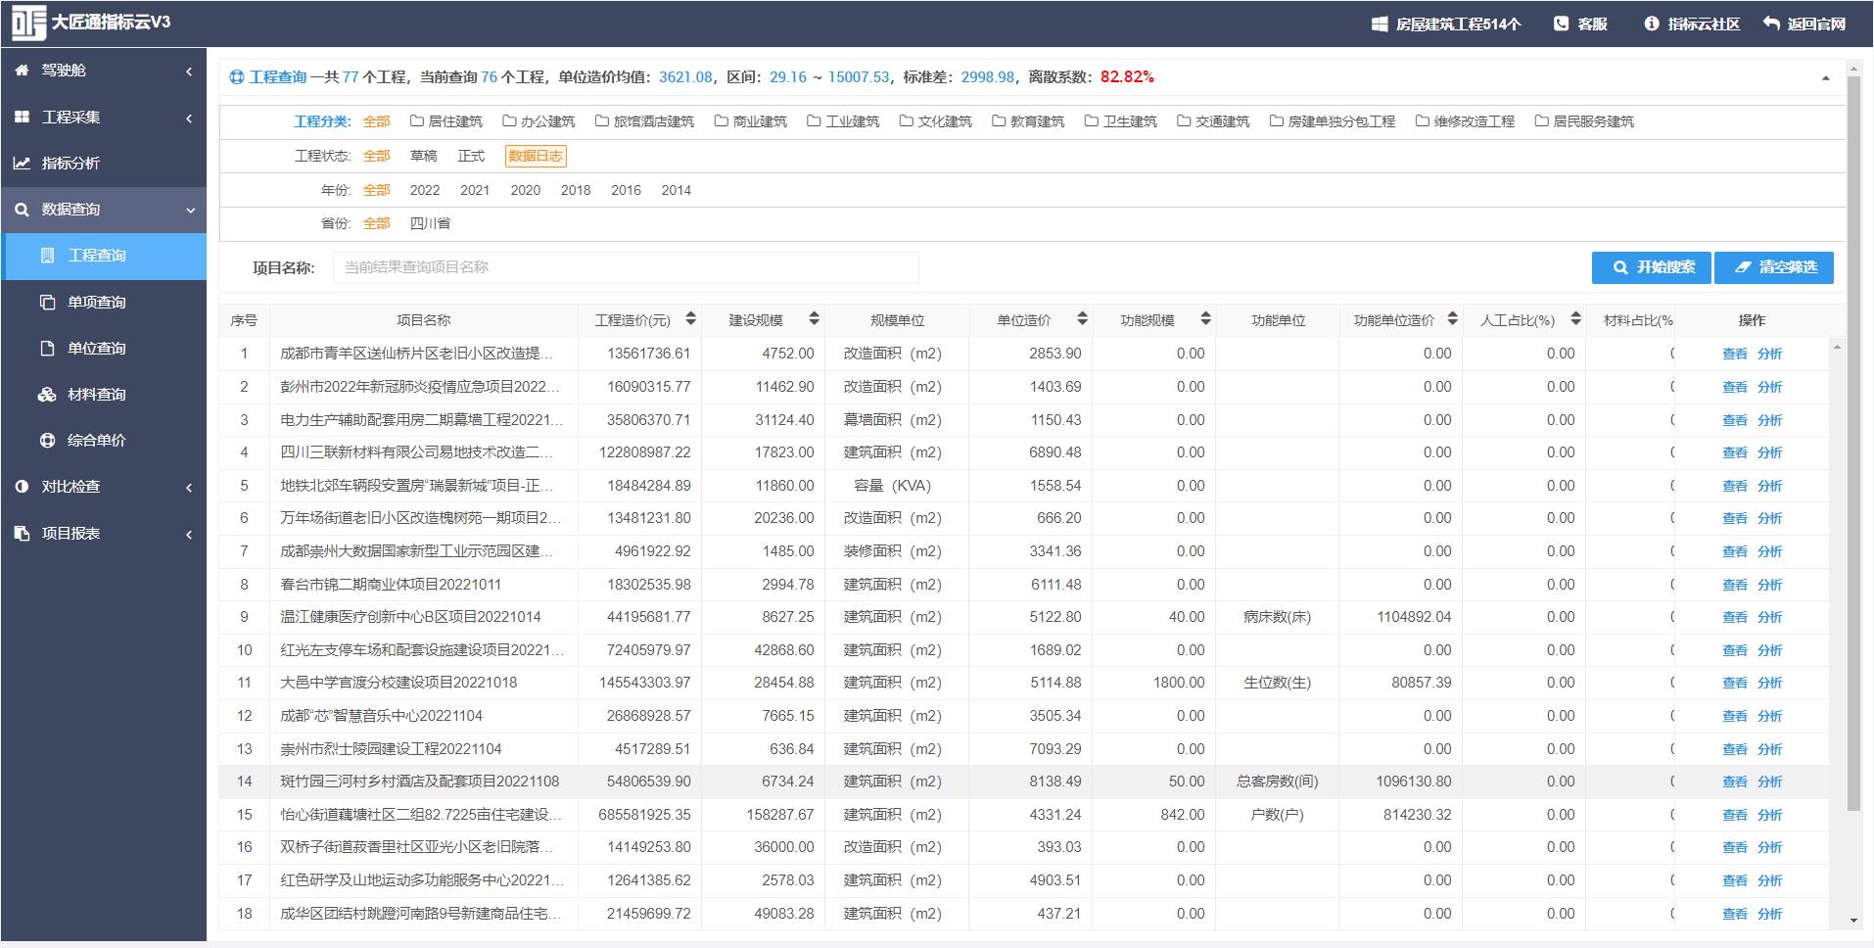This screenshot has height=948, width=1874.
Task: Click the 数据查询 magnifier icon
Action: [x=22, y=210]
